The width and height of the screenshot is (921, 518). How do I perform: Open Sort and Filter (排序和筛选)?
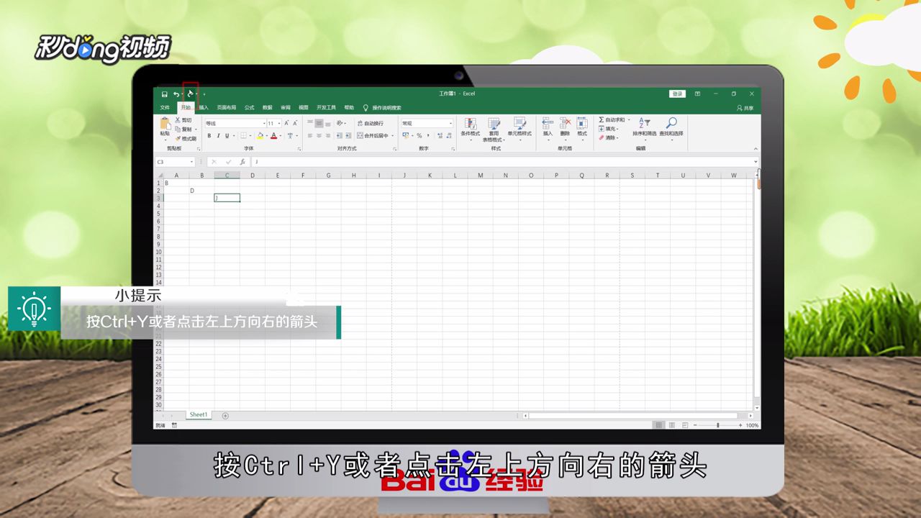point(644,128)
